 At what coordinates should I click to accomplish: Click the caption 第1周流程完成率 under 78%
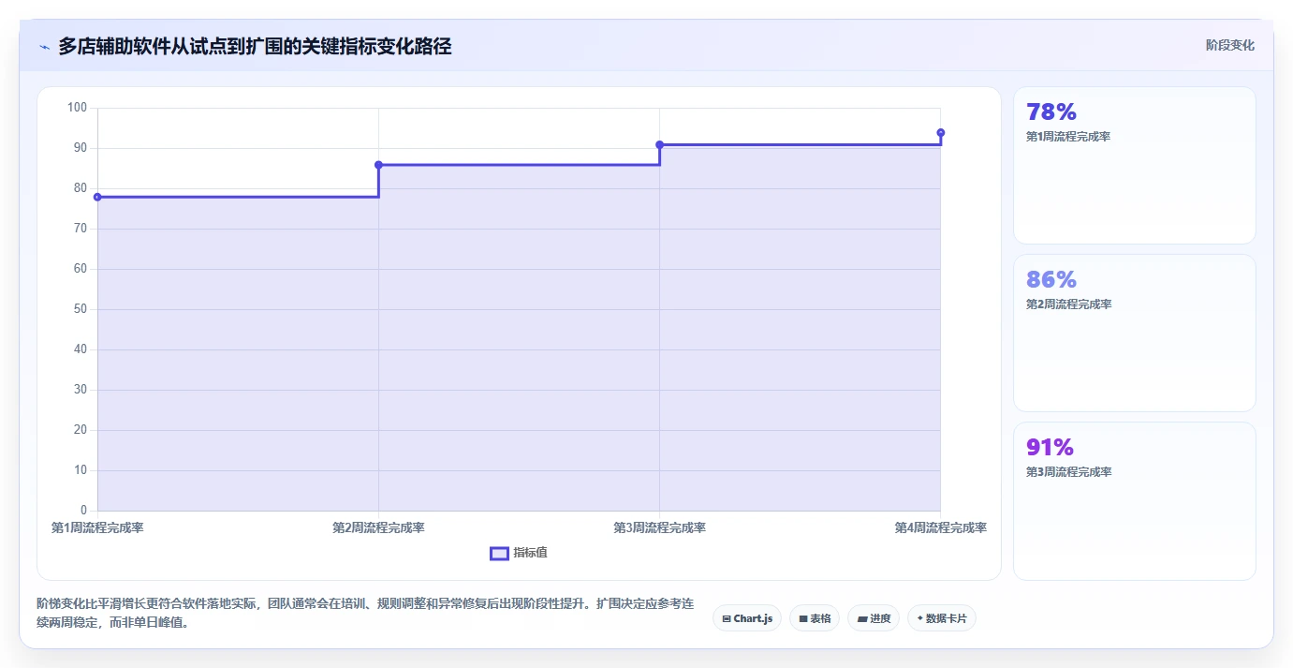pyautogui.click(x=1068, y=137)
